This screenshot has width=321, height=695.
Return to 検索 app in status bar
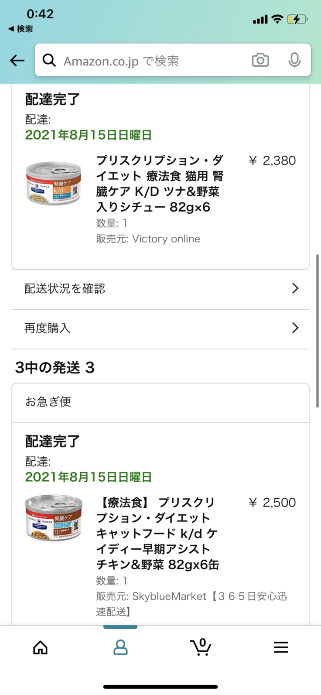click(x=20, y=29)
